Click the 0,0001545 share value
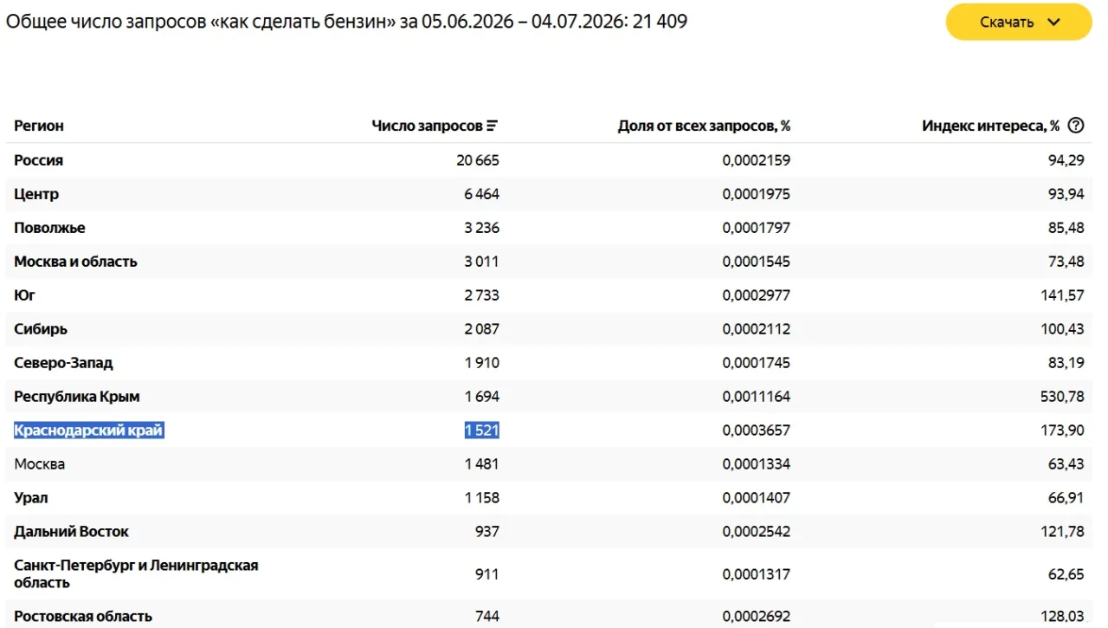The height and width of the screenshot is (628, 1108). tap(757, 262)
